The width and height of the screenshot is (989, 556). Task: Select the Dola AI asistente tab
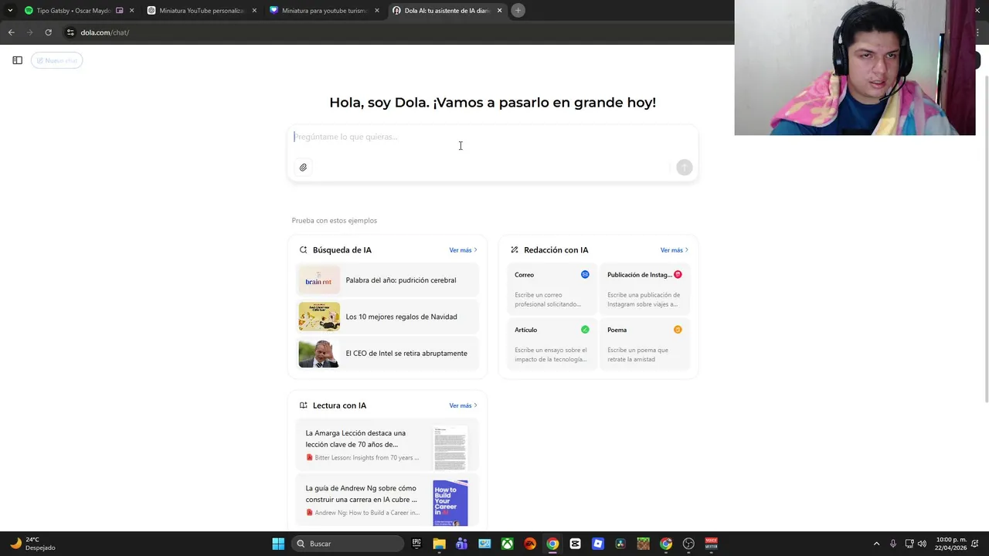[x=447, y=11]
